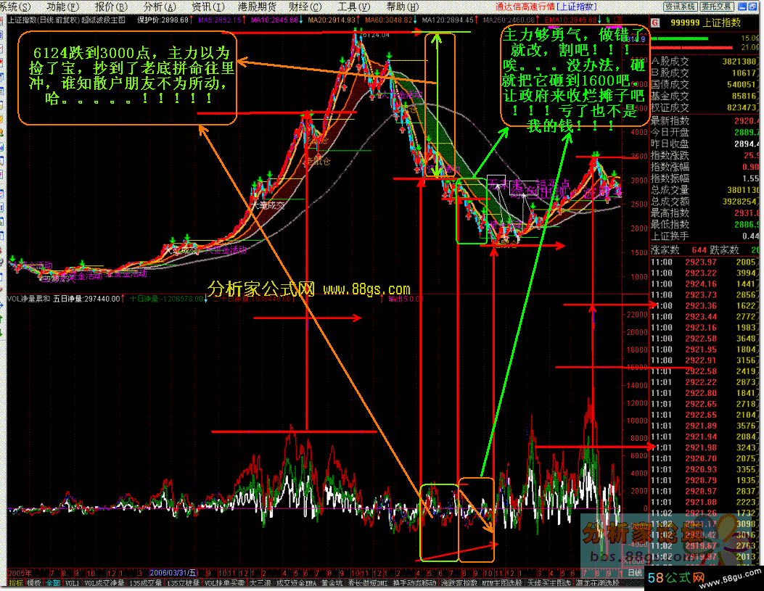Open the 资讯(I) menu
Viewport: 764px width, 591px height.
point(208,7)
